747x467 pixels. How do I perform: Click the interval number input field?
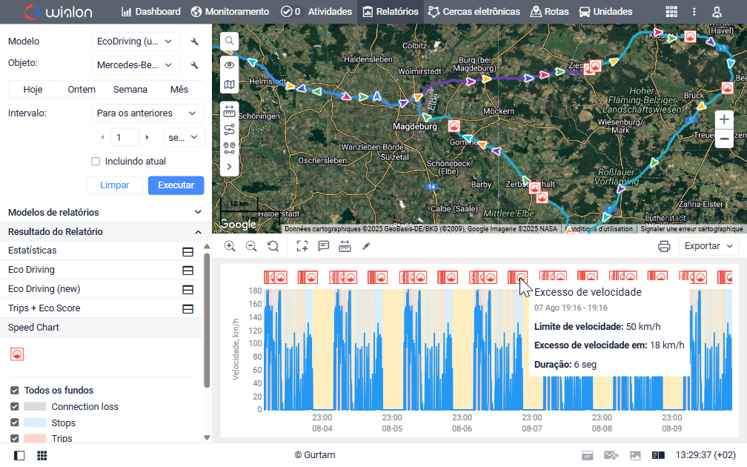point(124,137)
